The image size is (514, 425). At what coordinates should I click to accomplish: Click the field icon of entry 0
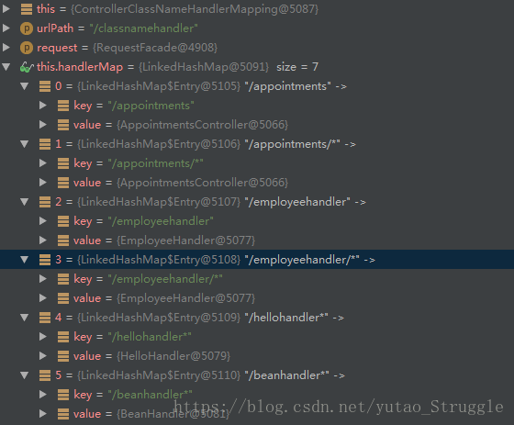pyautogui.click(x=45, y=86)
